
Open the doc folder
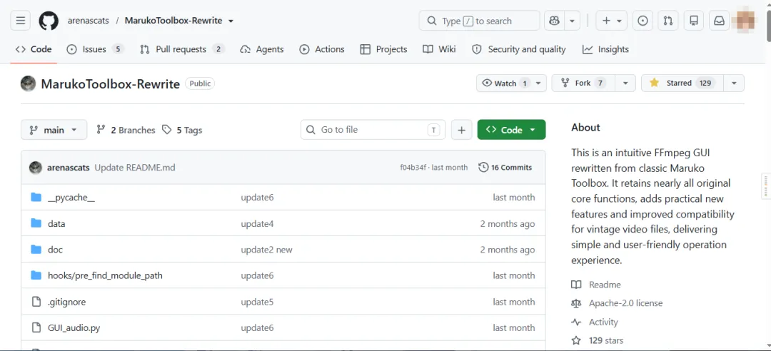[55, 250]
